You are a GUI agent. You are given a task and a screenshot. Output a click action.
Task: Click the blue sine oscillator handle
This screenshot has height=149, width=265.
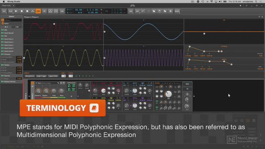click(x=104, y=32)
